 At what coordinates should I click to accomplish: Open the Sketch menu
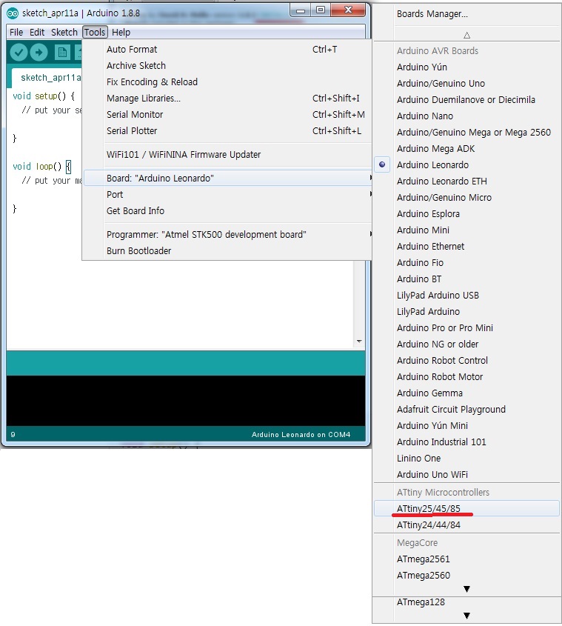click(x=64, y=33)
